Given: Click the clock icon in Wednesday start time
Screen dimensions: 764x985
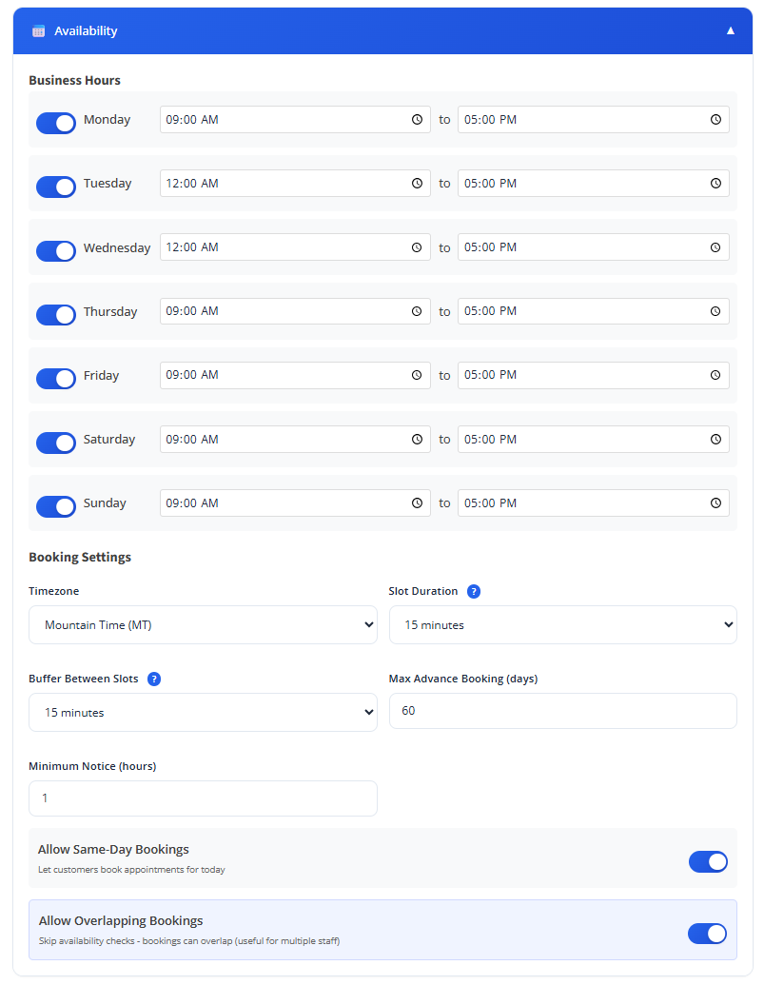Looking at the screenshot, I should pos(417,247).
